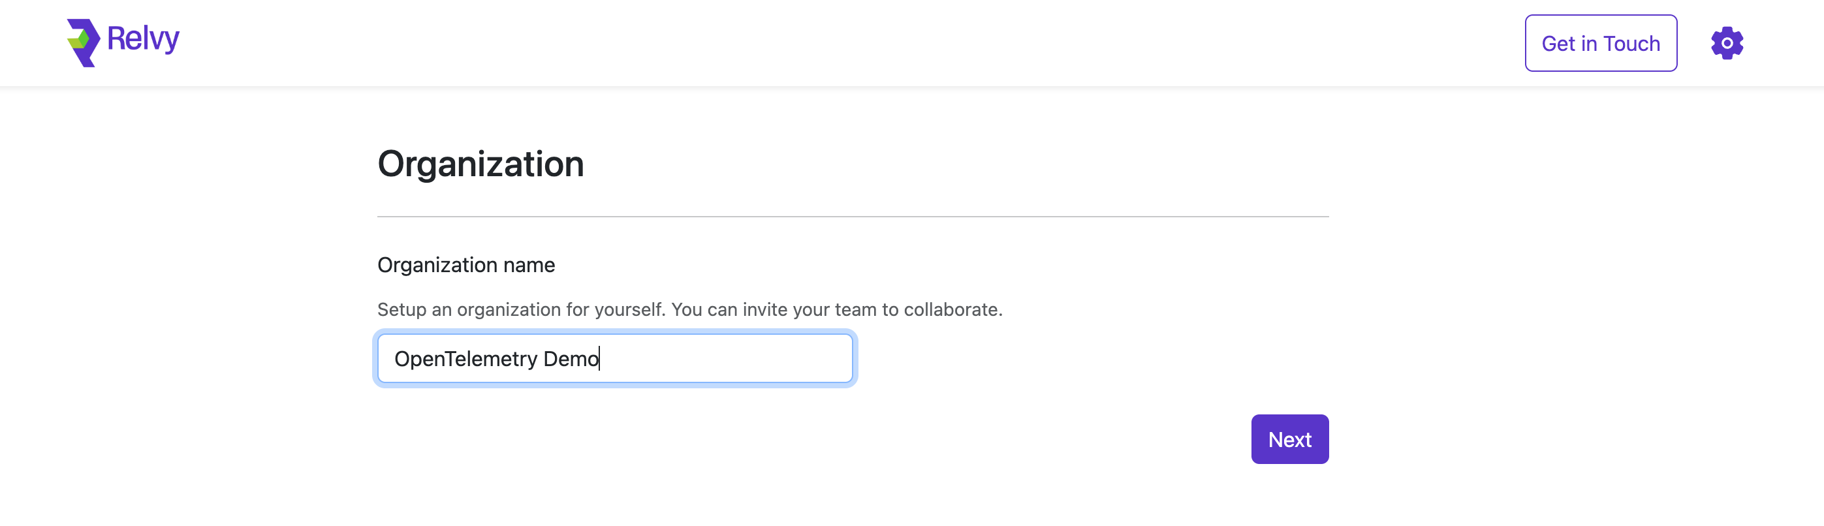
Task: Focus the Organization name input field
Action: pos(614,359)
